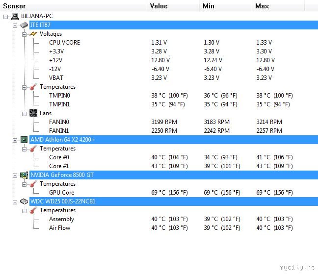Click the BILJANA-PC computer icon
318x274 pixels.
click(x=15, y=16)
